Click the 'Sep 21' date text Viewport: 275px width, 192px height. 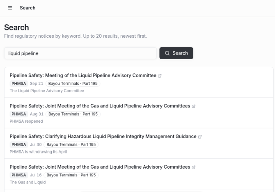pyautogui.click(x=37, y=84)
